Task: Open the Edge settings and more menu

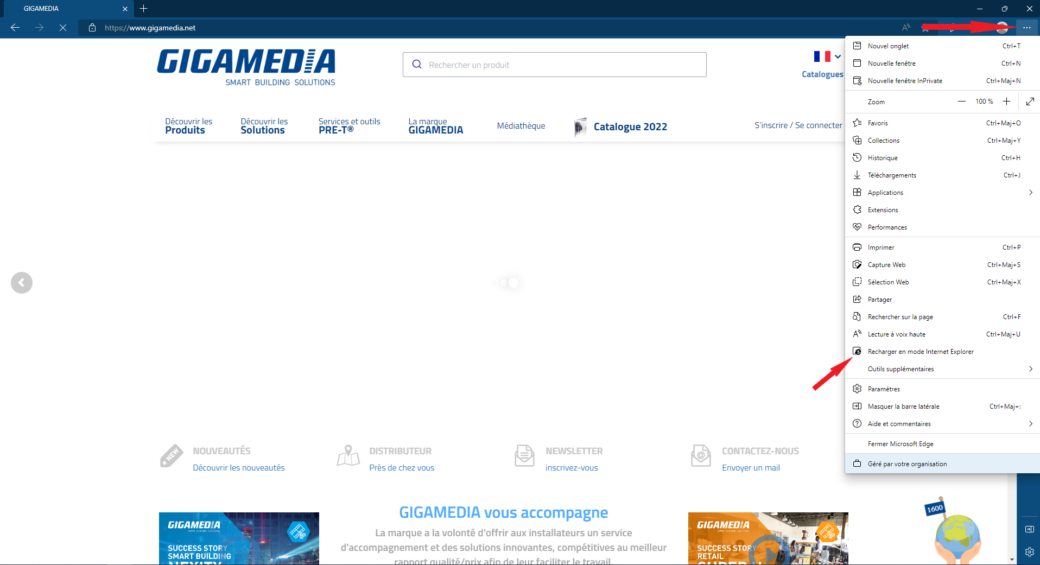Action: [1026, 28]
